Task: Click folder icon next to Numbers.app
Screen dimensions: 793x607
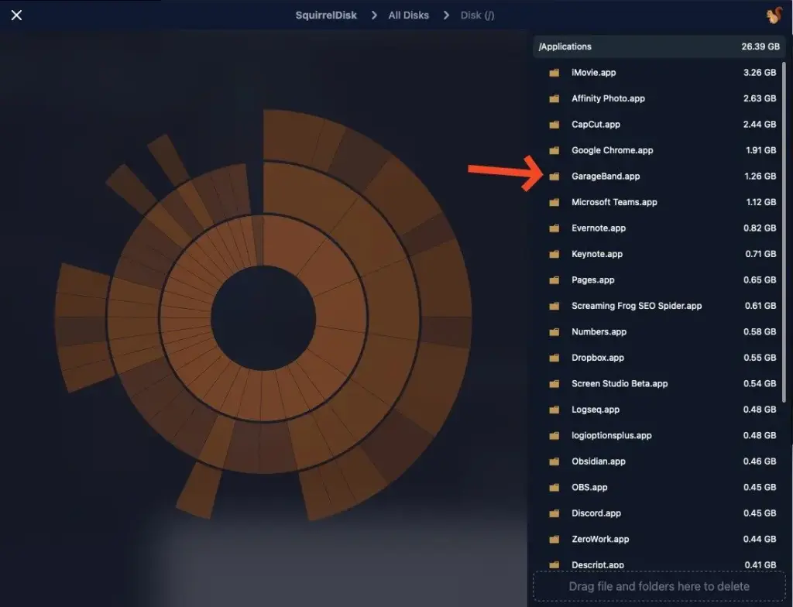Action: 554,331
